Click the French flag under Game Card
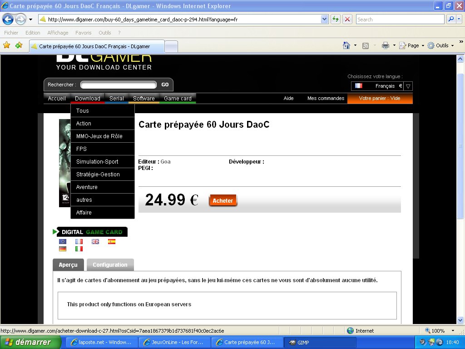465x349 pixels. [x=79, y=242]
